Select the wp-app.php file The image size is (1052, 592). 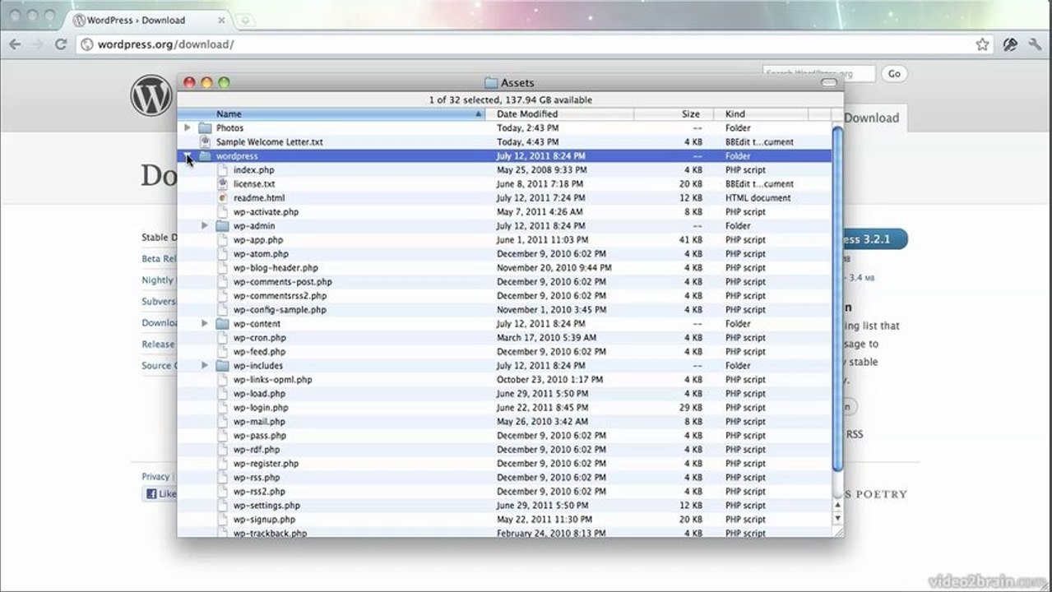[x=257, y=240]
